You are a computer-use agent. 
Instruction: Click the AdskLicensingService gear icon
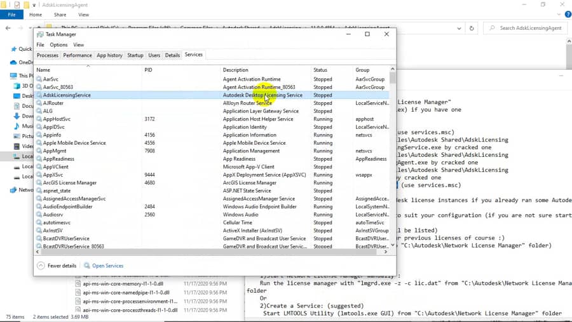point(39,95)
